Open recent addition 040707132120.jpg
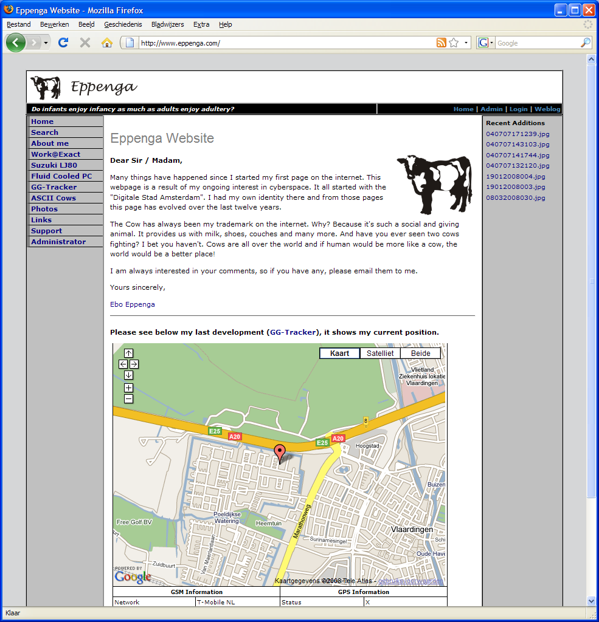Screen dimensions: 599x622 518,166
